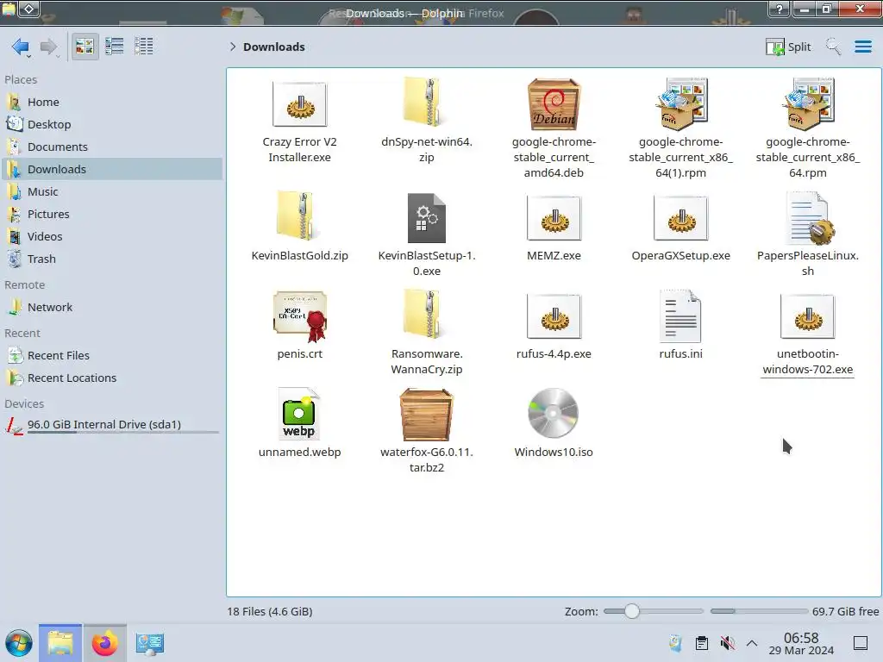Select rufus-4.4p.exe icon
This screenshot has width=883, height=662.
pyautogui.click(x=554, y=317)
